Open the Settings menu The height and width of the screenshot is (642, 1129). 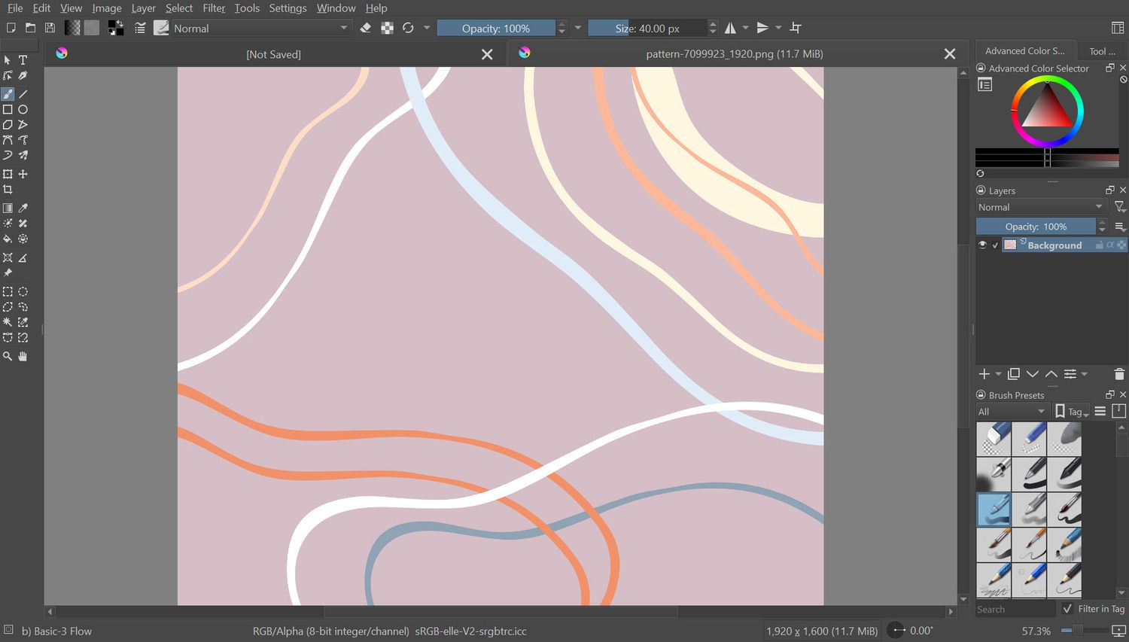tap(288, 8)
